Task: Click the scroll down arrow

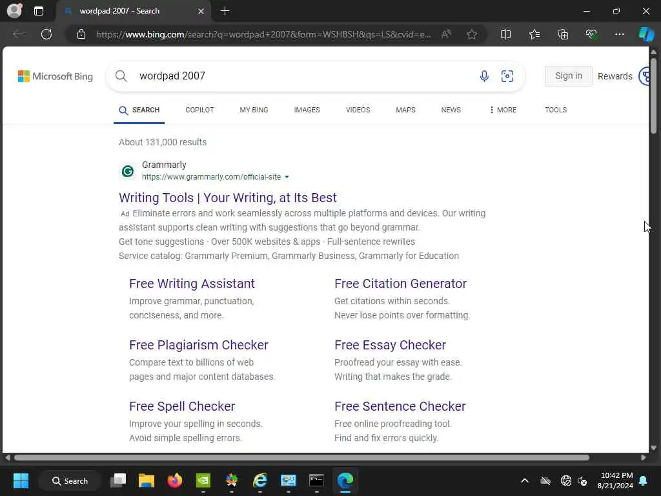Action: [x=653, y=448]
